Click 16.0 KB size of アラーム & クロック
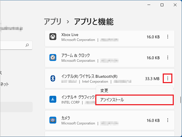Screen dimensions: 182x137 pos(153,58)
